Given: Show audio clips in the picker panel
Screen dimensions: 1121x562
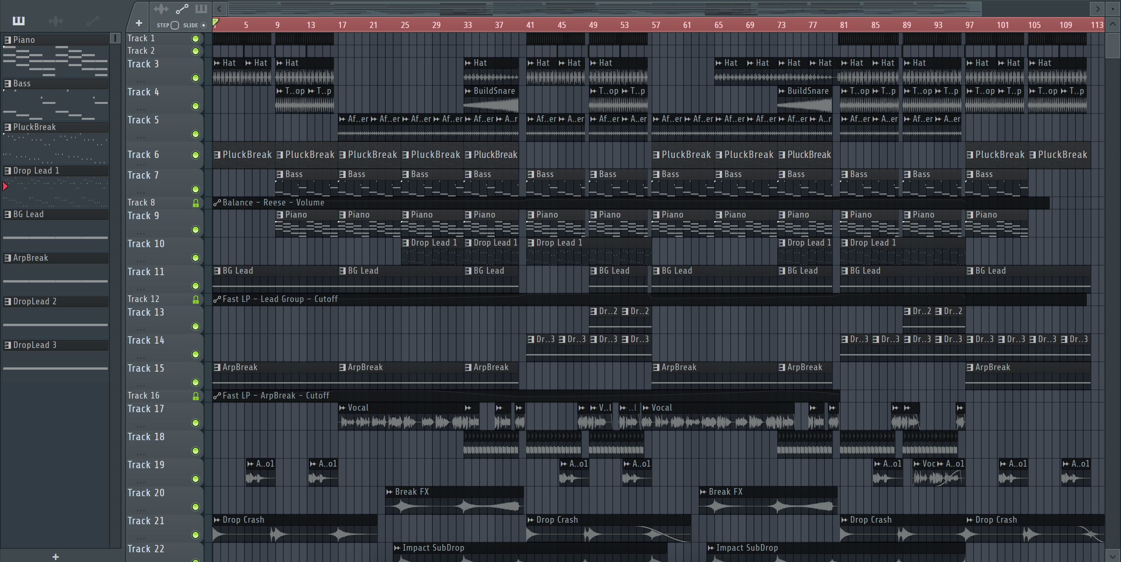Looking at the screenshot, I should [x=55, y=21].
